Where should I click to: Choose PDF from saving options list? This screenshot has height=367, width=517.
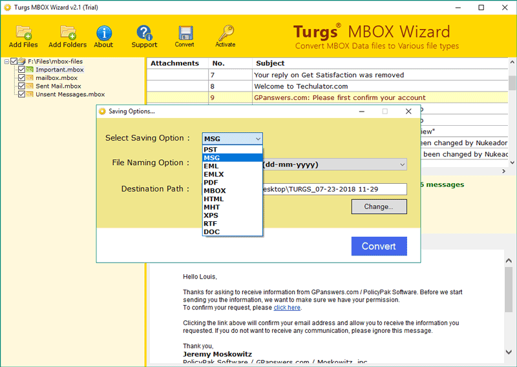(x=233, y=183)
